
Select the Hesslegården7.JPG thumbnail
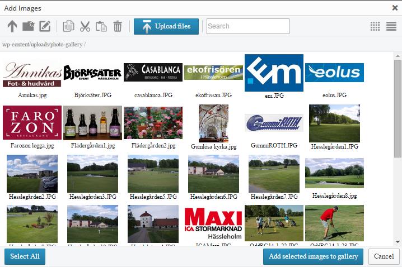tap(274, 174)
